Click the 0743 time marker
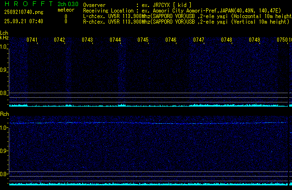The width and height of the screenshot is (292, 190). (x=87, y=40)
